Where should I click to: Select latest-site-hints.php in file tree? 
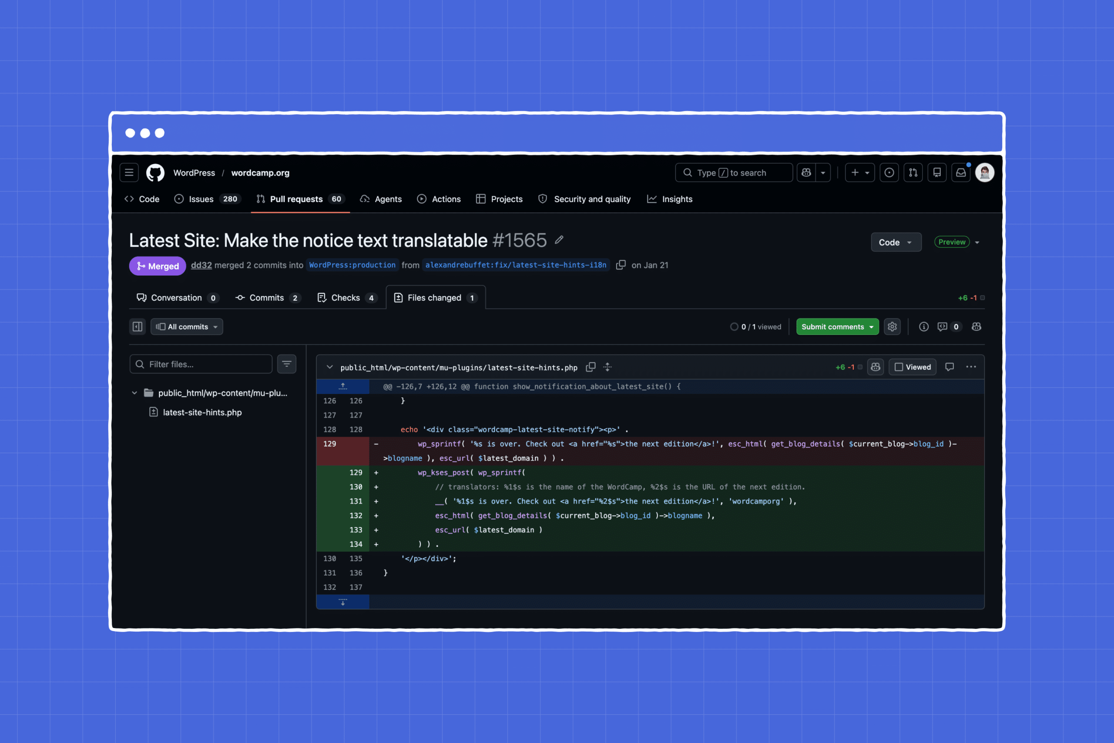[x=202, y=412]
